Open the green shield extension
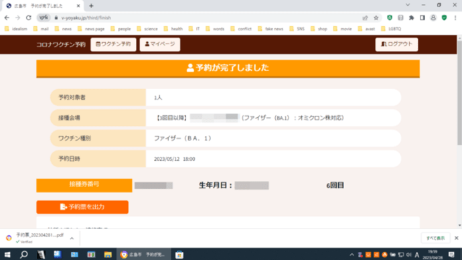Image resolution: width=462 pixels, height=260 pixels. pyautogui.click(x=390, y=17)
